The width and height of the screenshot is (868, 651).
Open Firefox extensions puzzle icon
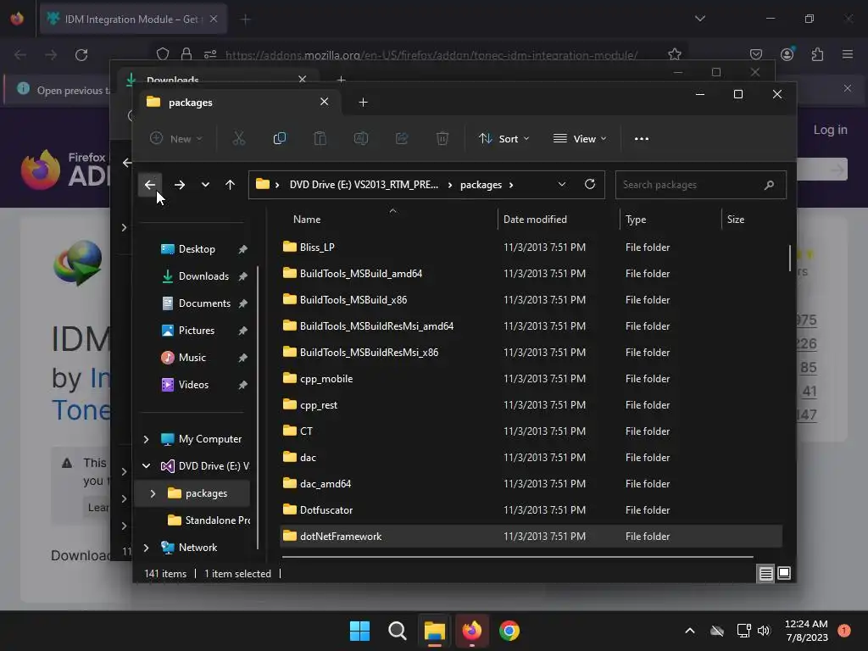[817, 54]
